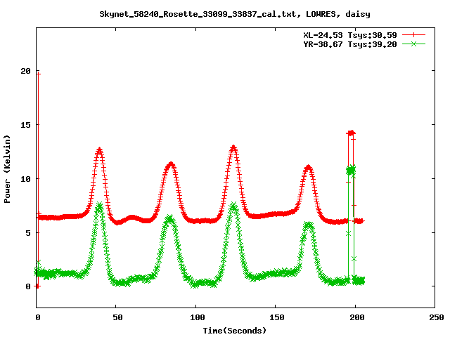Click the 50 tick label on x-axis
The width and height of the screenshot is (450, 337).
pyautogui.click(x=116, y=318)
